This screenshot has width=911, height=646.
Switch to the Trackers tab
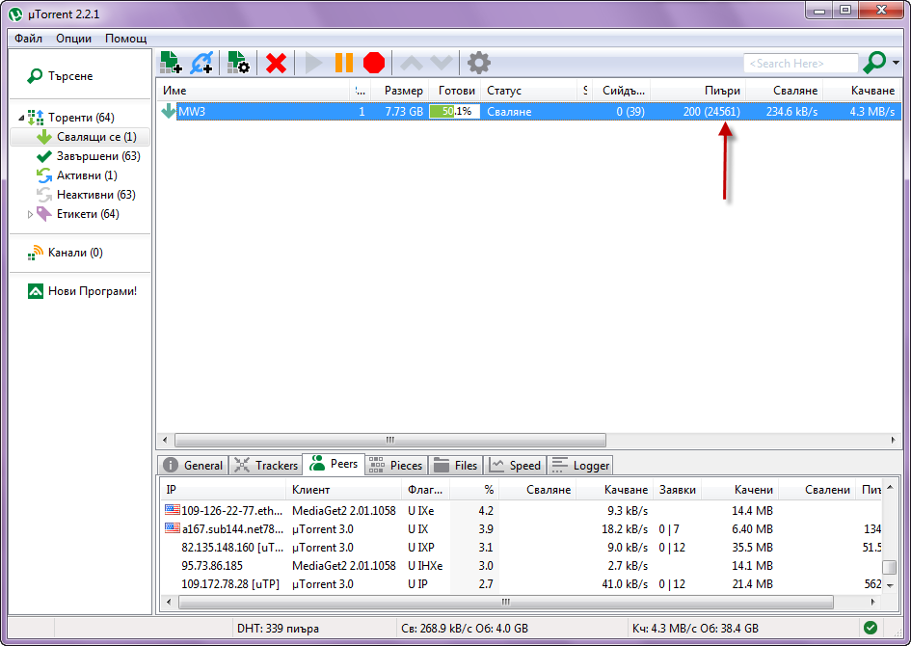click(265, 466)
